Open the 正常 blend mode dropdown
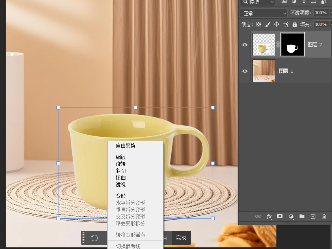This screenshot has width=332, height=249. (264, 13)
